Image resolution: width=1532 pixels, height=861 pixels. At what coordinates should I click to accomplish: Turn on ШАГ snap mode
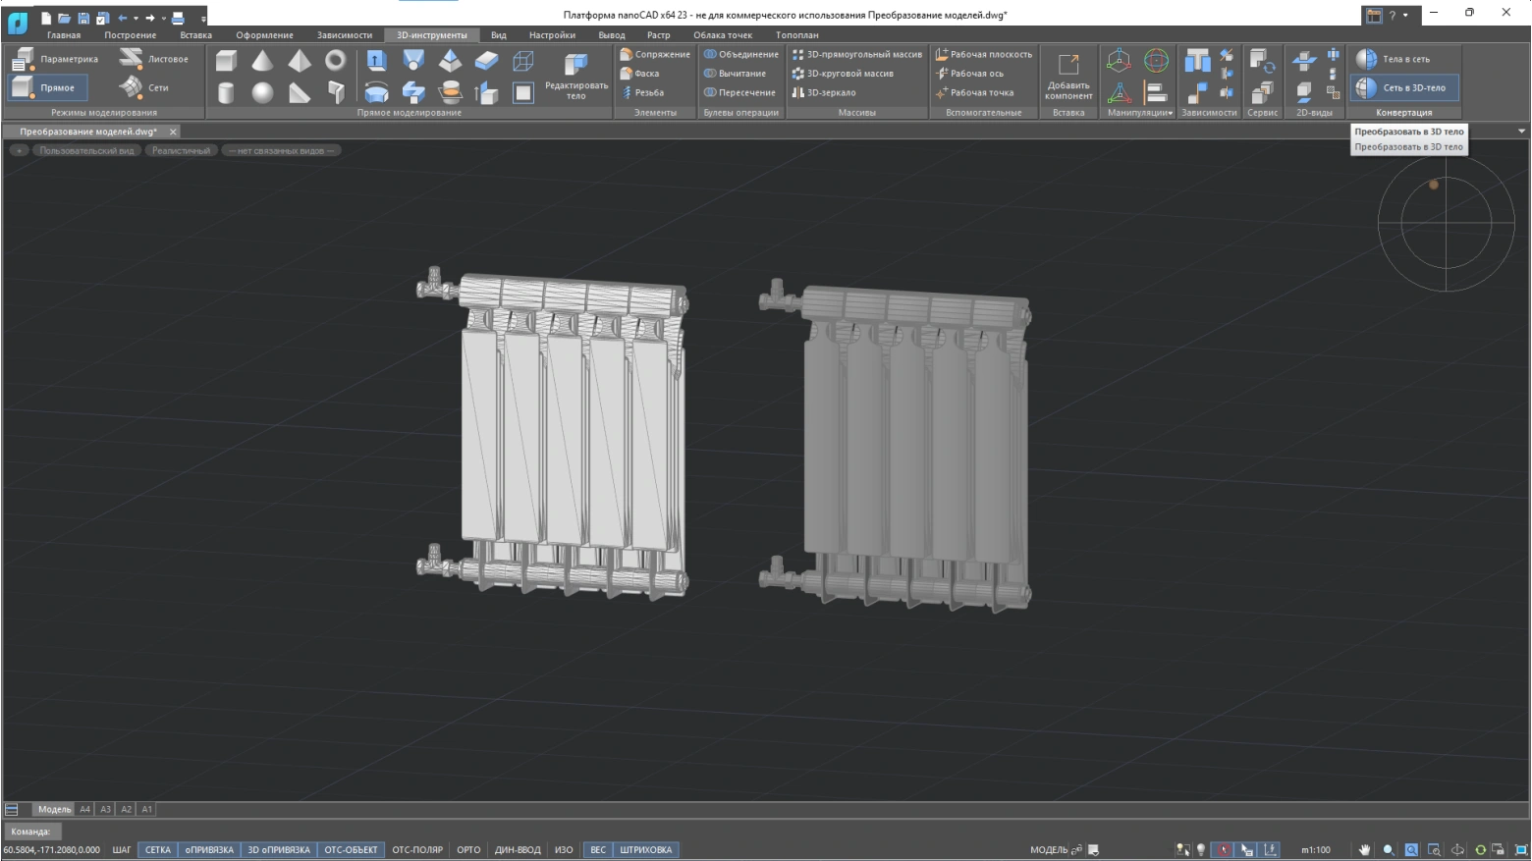(x=122, y=849)
